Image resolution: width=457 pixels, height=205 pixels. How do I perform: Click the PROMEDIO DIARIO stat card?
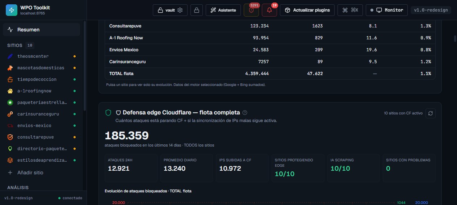(x=187, y=168)
